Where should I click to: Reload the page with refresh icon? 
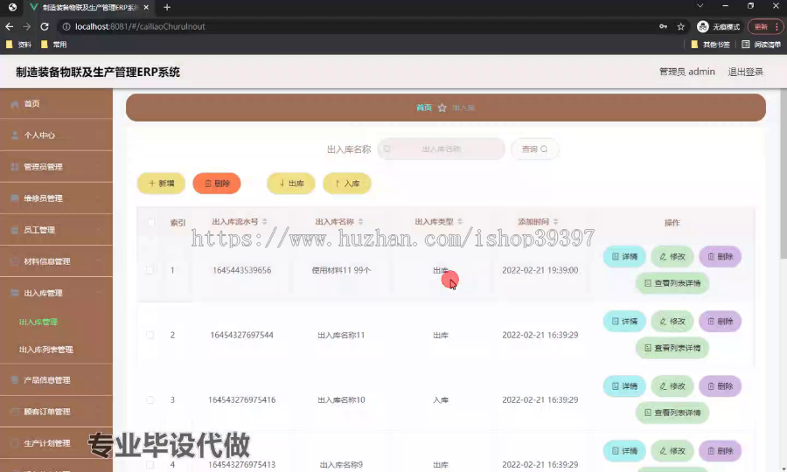pos(45,26)
